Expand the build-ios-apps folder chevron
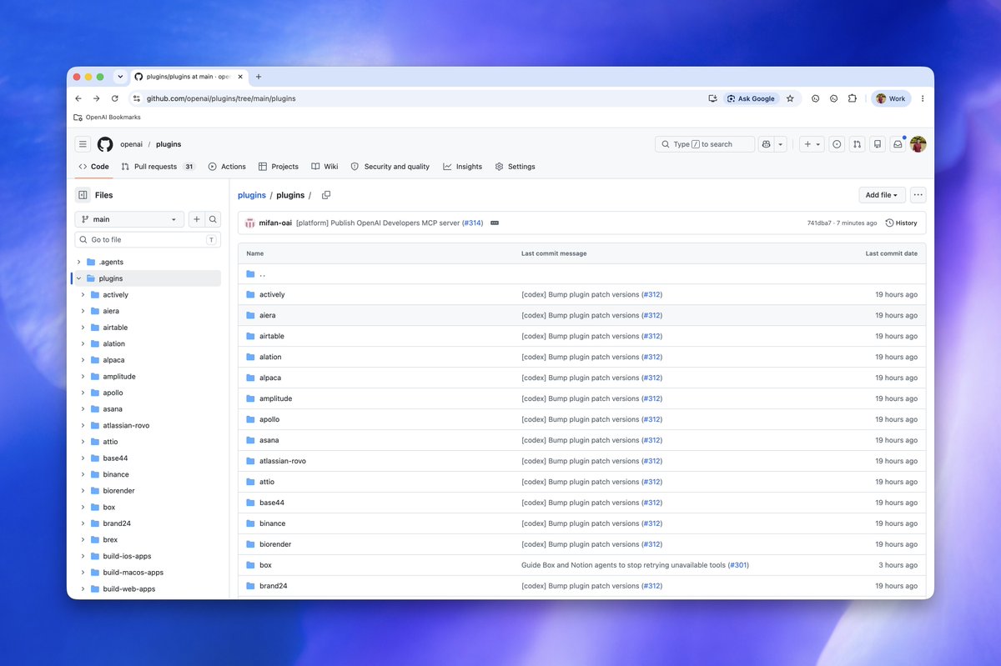This screenshot has height=666, width=1001. (83, 556)
